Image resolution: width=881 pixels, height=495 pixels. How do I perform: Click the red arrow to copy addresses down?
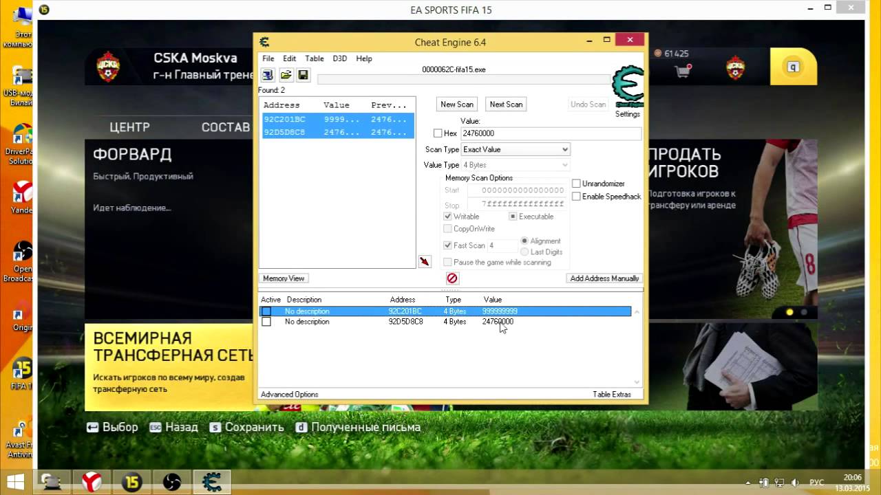coord(425,261)
